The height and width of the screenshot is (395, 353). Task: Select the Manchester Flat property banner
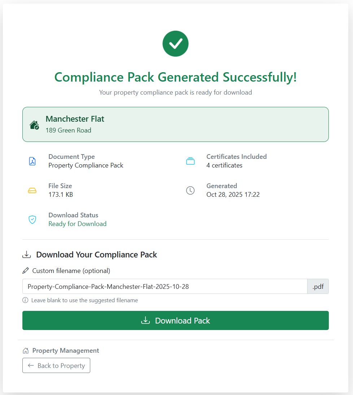click(175, 123)
